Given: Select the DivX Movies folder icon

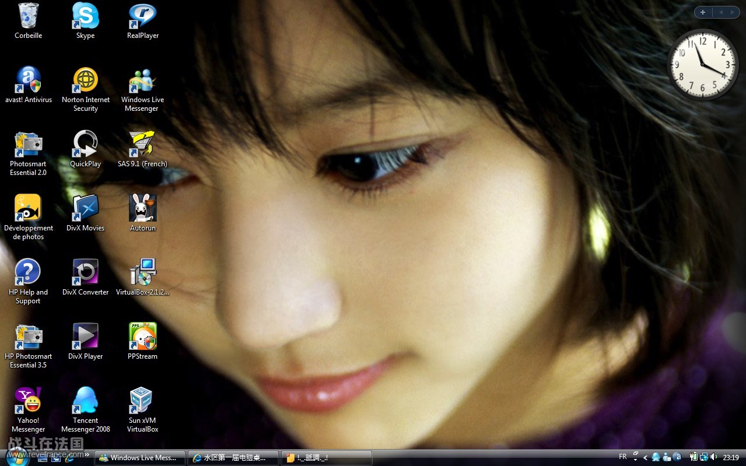Looking at the screenshot, I should (86, 213).
